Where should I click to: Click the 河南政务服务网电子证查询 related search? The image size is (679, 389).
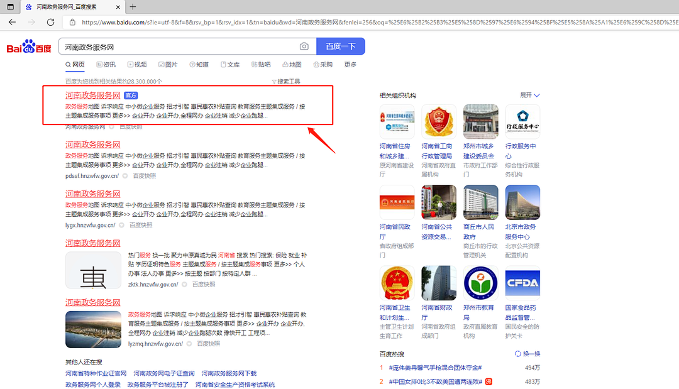coord(163,373)
